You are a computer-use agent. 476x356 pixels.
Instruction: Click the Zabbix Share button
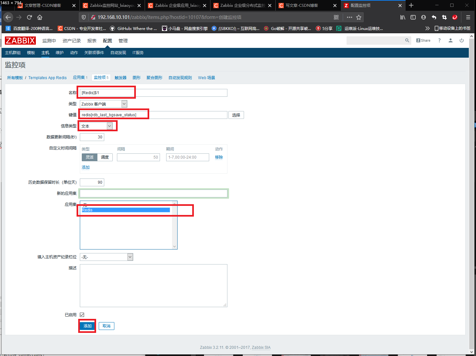pyautogui.click(x=423, y=40)
